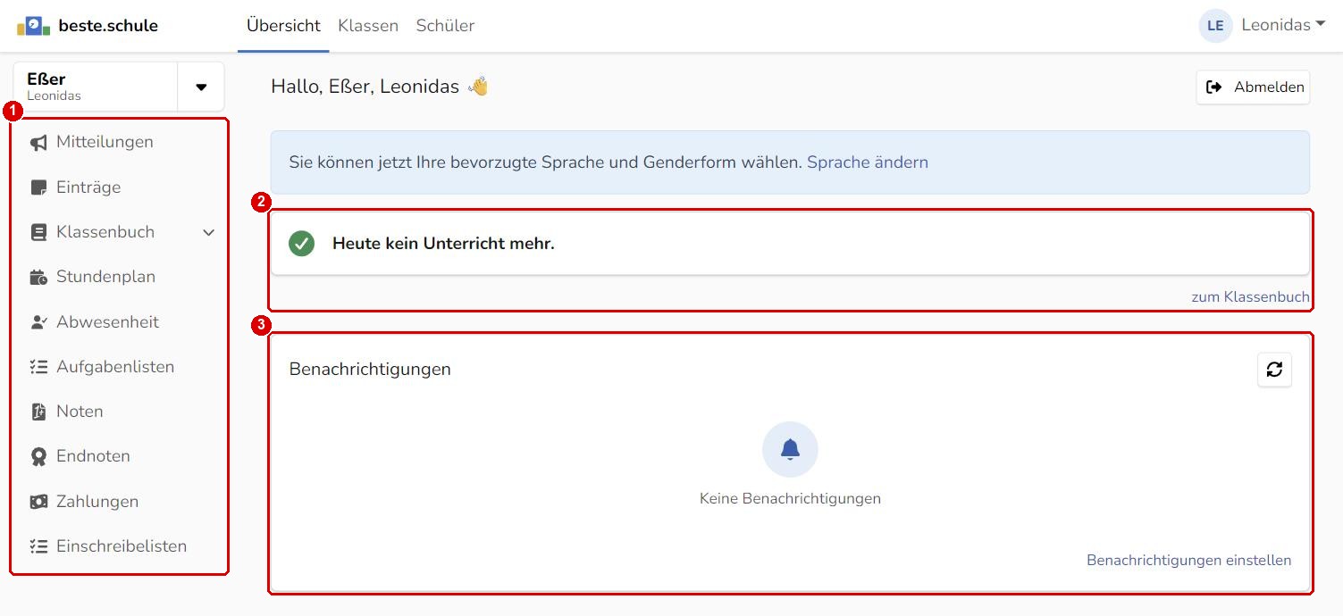Click the green checkmark status icon

pyautogui.click(x=302, y=243)
